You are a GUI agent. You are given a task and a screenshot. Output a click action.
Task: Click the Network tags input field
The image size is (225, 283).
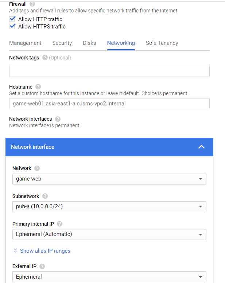109,71
